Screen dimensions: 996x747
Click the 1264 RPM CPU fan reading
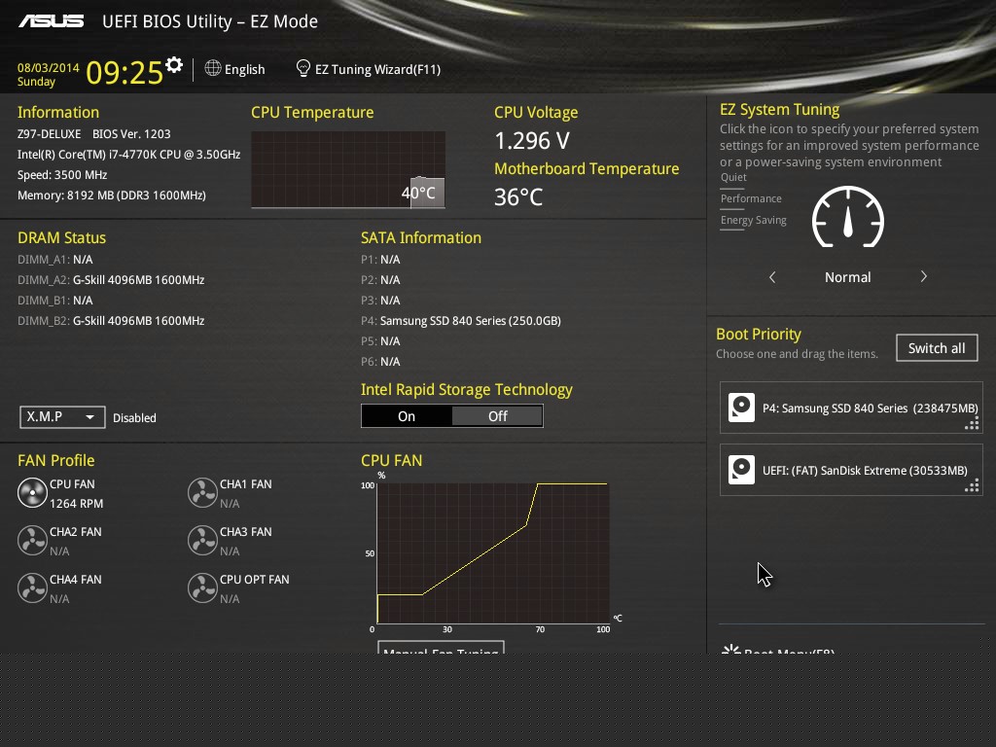point(76,504)
